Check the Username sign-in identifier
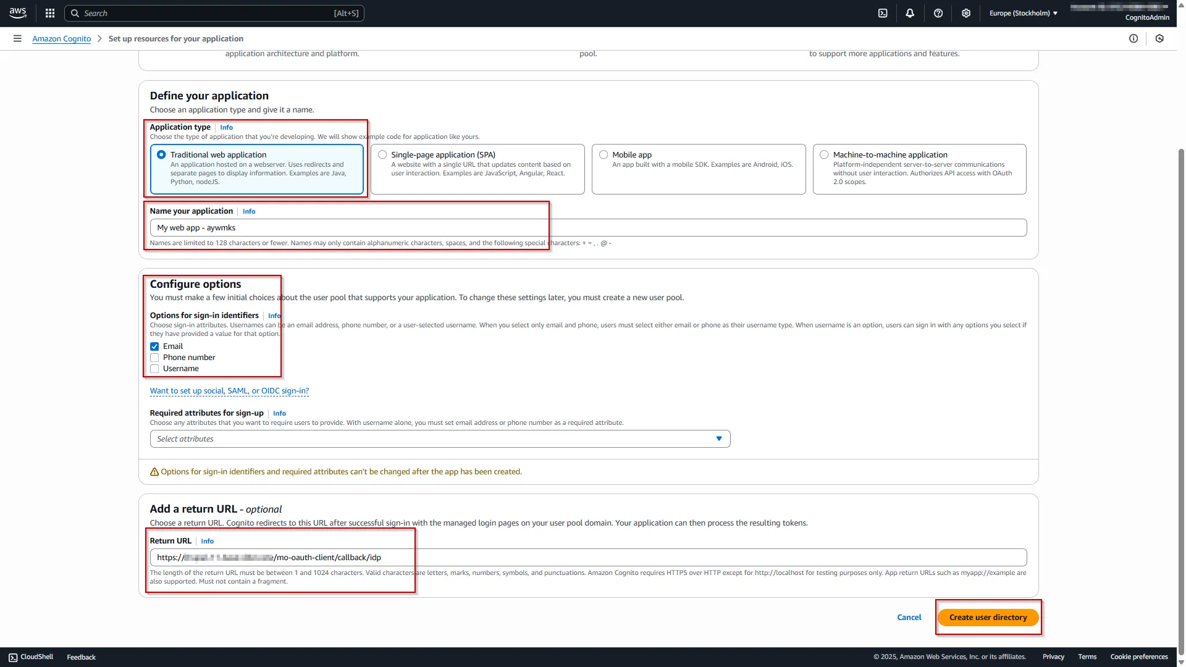This screenshot has height=667, width=1186. pos(154,369)
